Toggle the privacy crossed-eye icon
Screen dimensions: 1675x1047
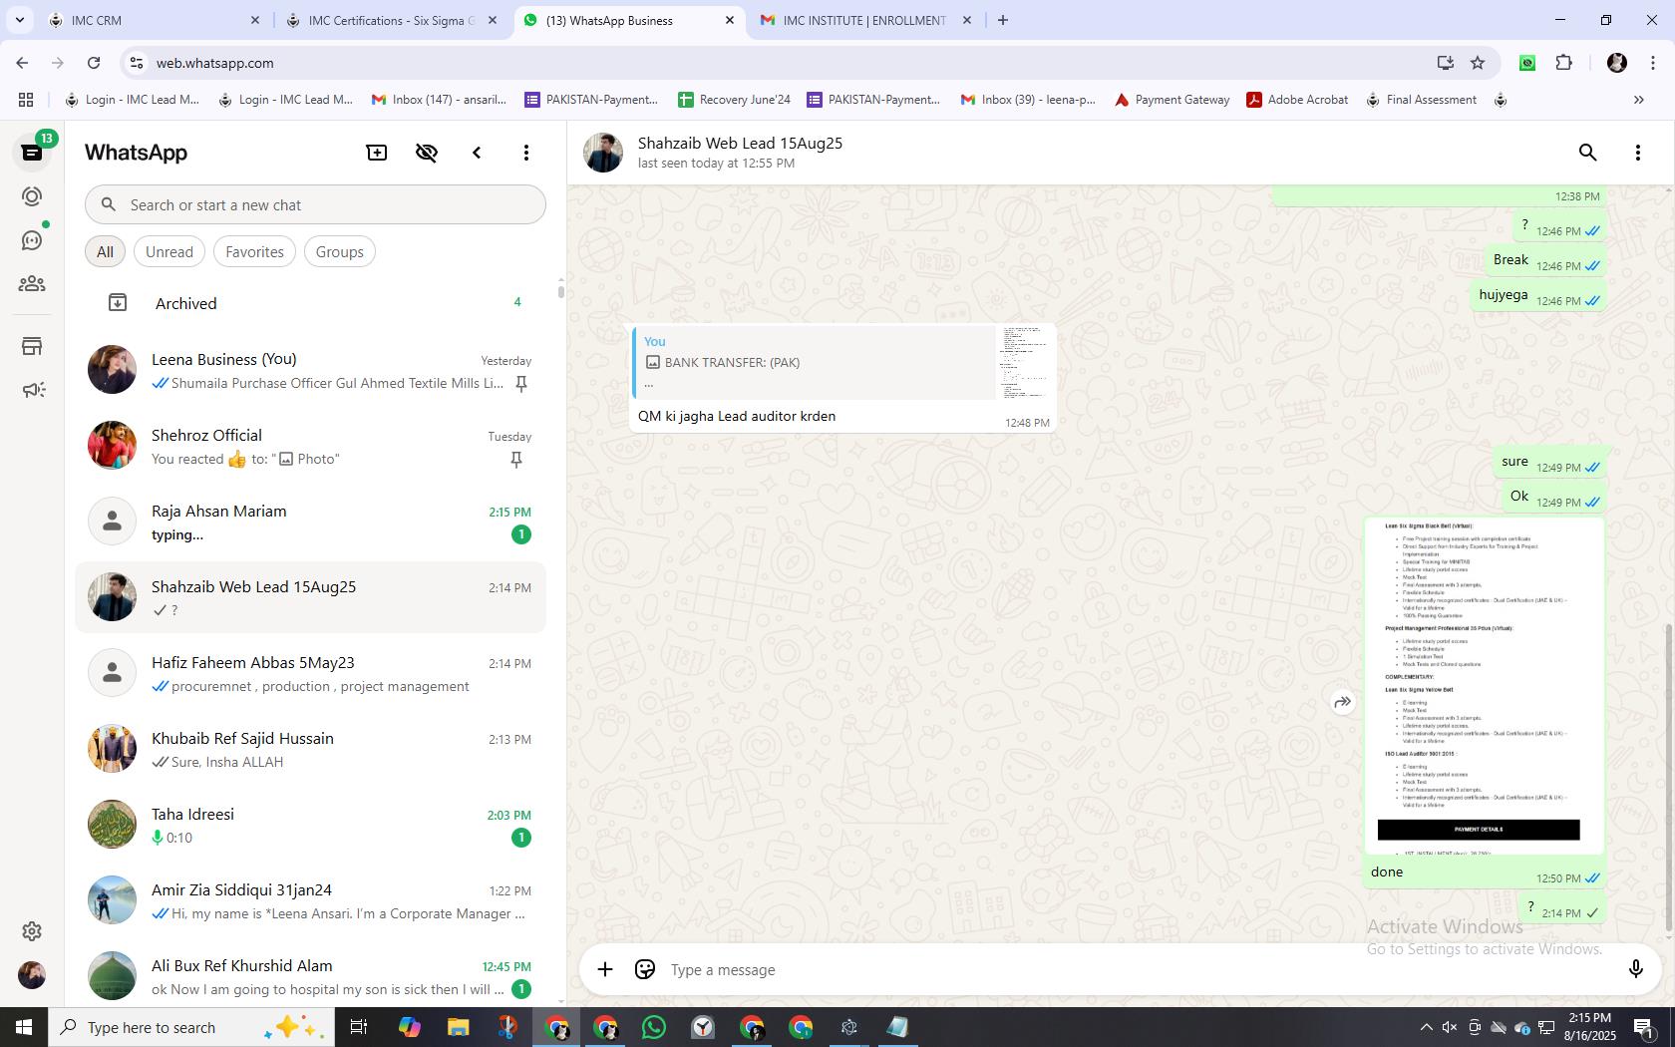pos(427,153)
